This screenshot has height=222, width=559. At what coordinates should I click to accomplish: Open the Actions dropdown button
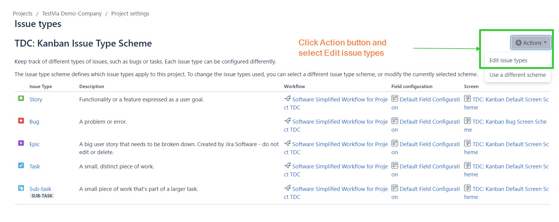click(531, 43)
